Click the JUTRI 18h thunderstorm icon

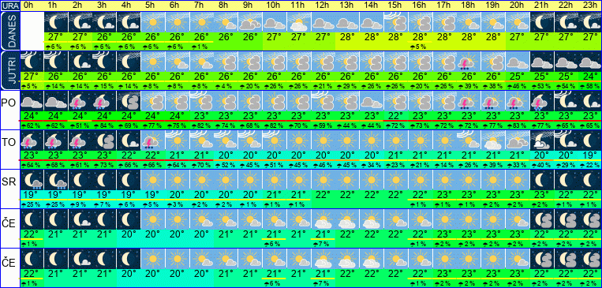469,62
